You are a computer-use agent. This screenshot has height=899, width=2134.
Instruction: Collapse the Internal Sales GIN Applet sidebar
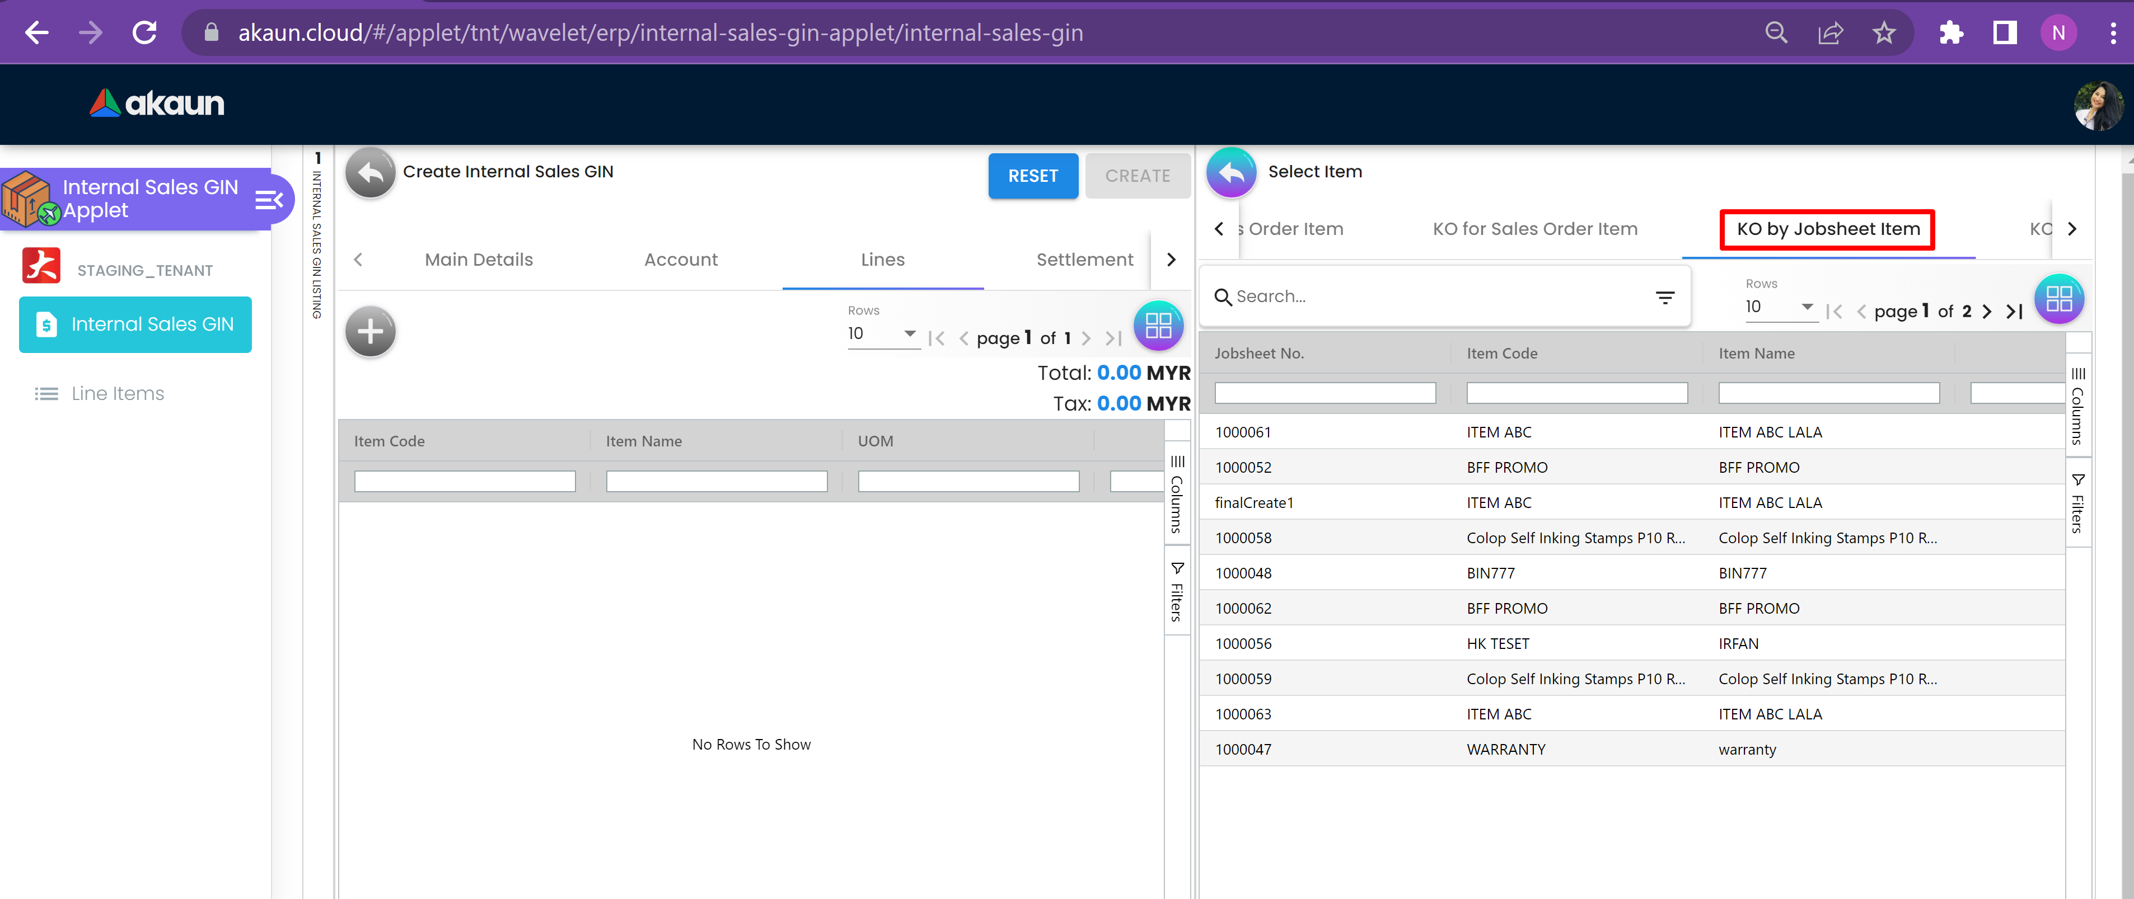269,200
